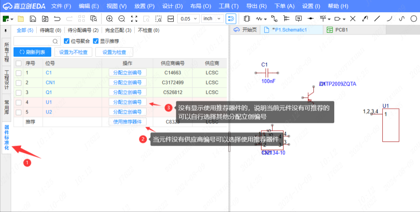This screenshot has width=420, height=212.
Task: Expand the VCC power symbol dropdown
Action: point(329,19)
